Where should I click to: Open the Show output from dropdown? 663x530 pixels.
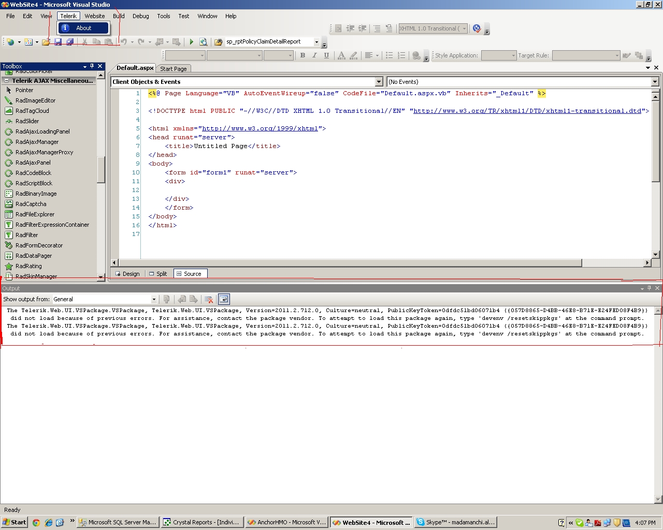click(x=154, y=299)
